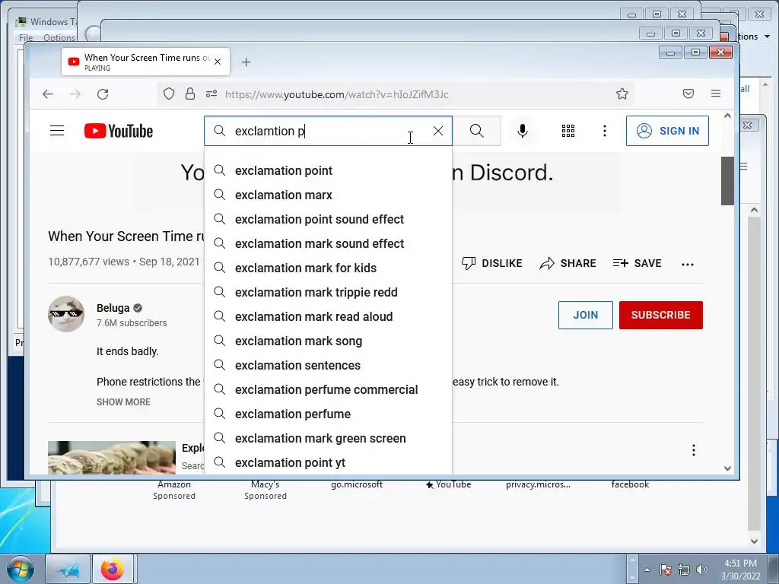The image size is (779, 584).
Task: Open a new tab with plus button
Action: (246, 62)
